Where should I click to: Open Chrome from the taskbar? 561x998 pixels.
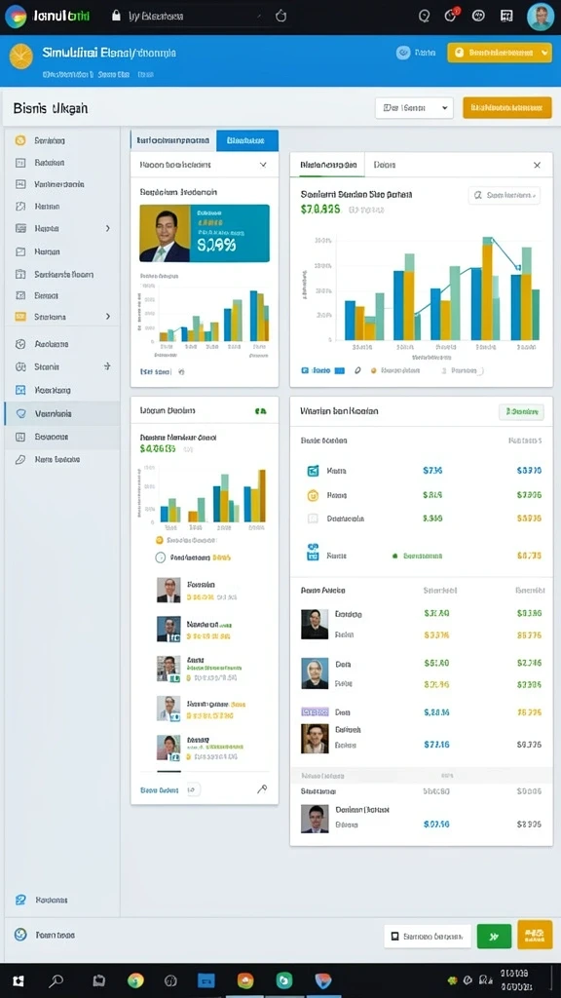point(134,980)
